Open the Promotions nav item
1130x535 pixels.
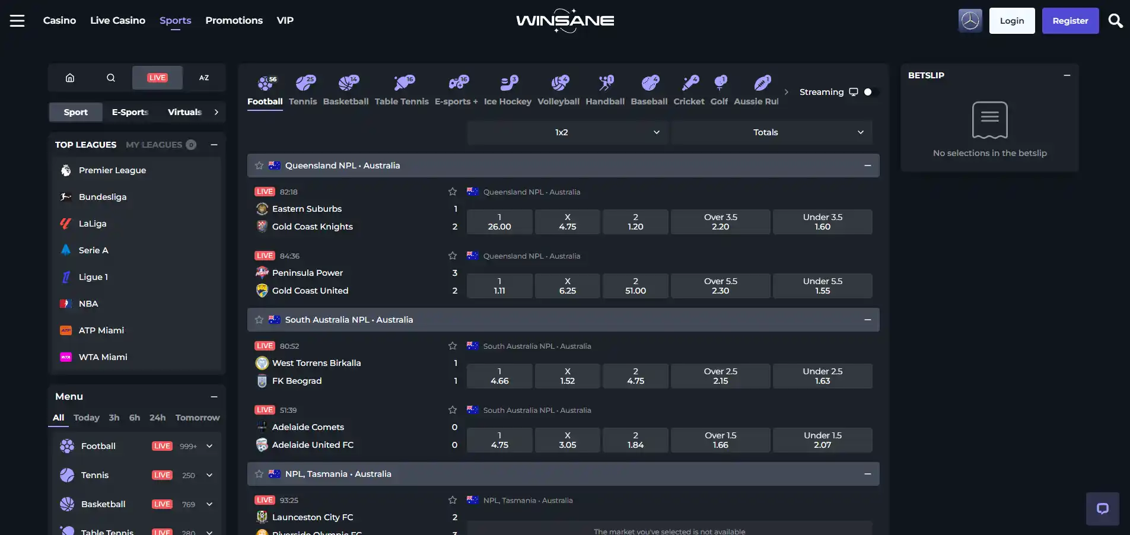234,21
